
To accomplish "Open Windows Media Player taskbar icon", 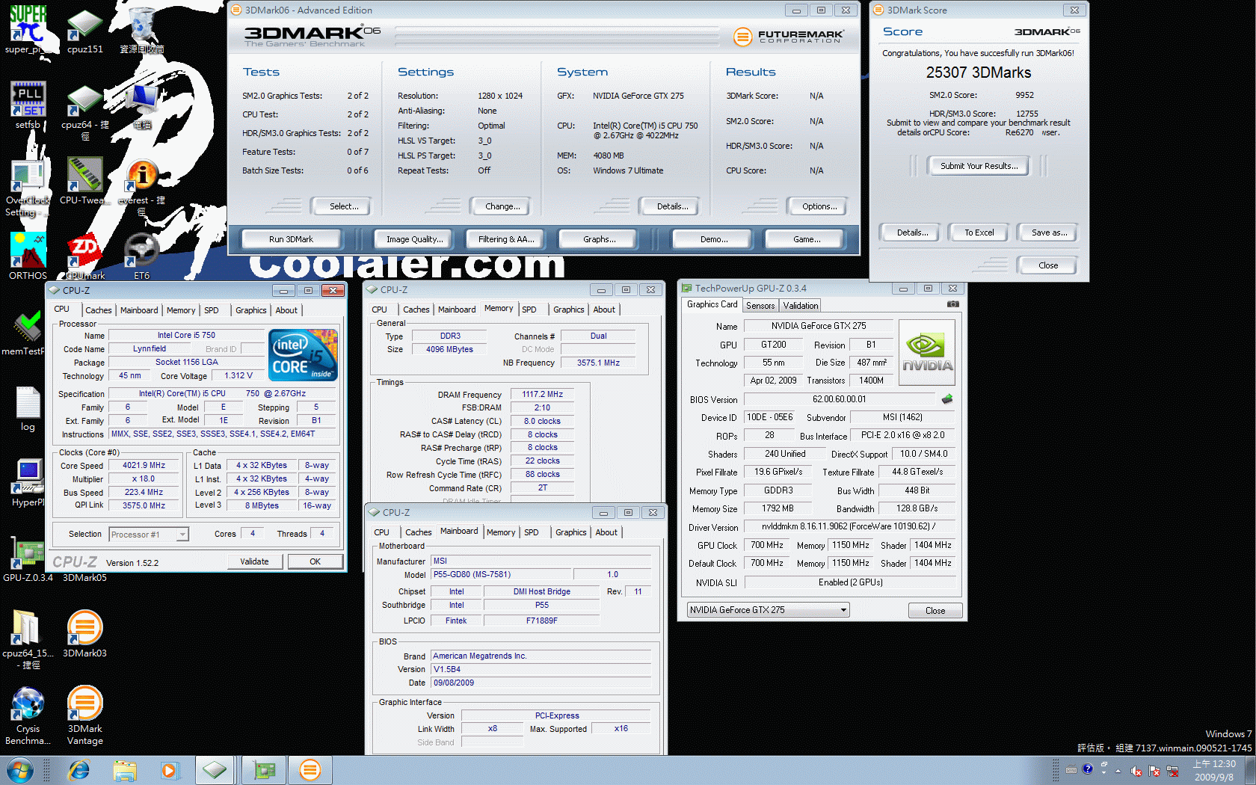I will pos(170,770).
